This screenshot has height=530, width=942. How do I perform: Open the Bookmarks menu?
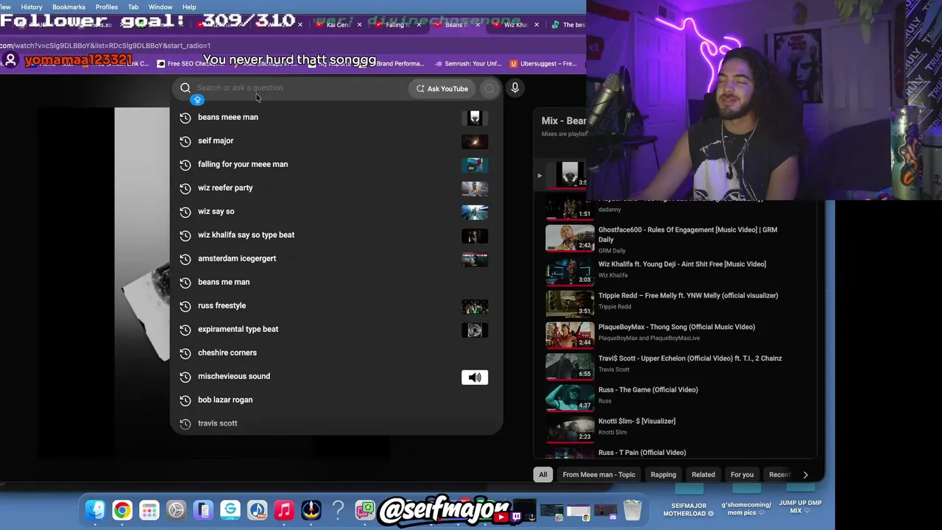click(x=68, y=7)
